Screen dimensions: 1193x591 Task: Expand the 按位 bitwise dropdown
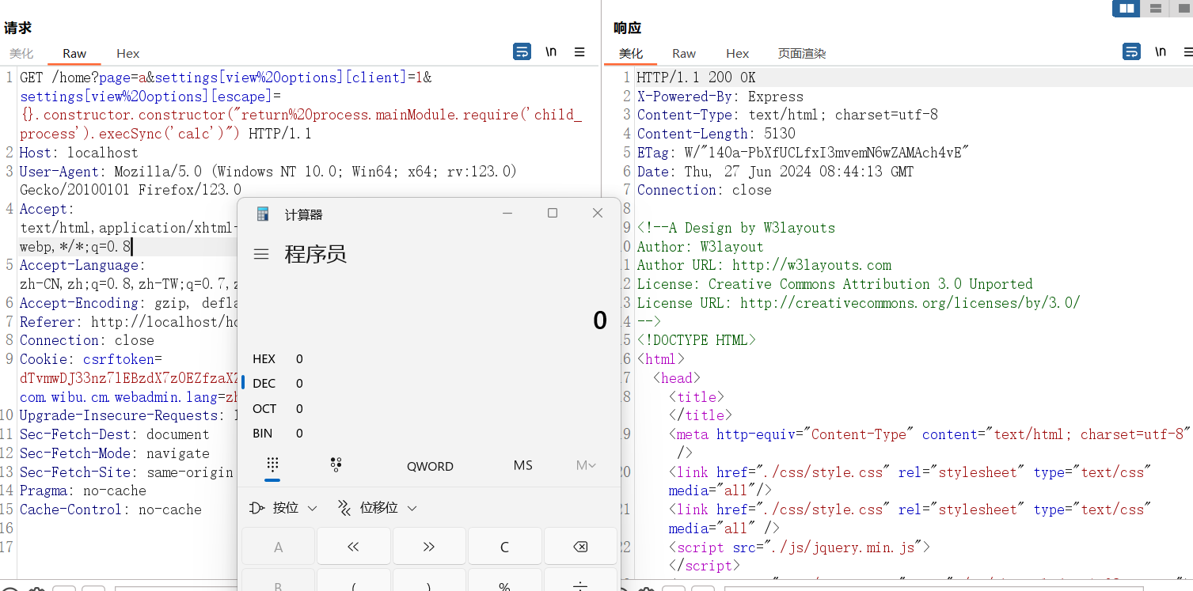point(283,508)
